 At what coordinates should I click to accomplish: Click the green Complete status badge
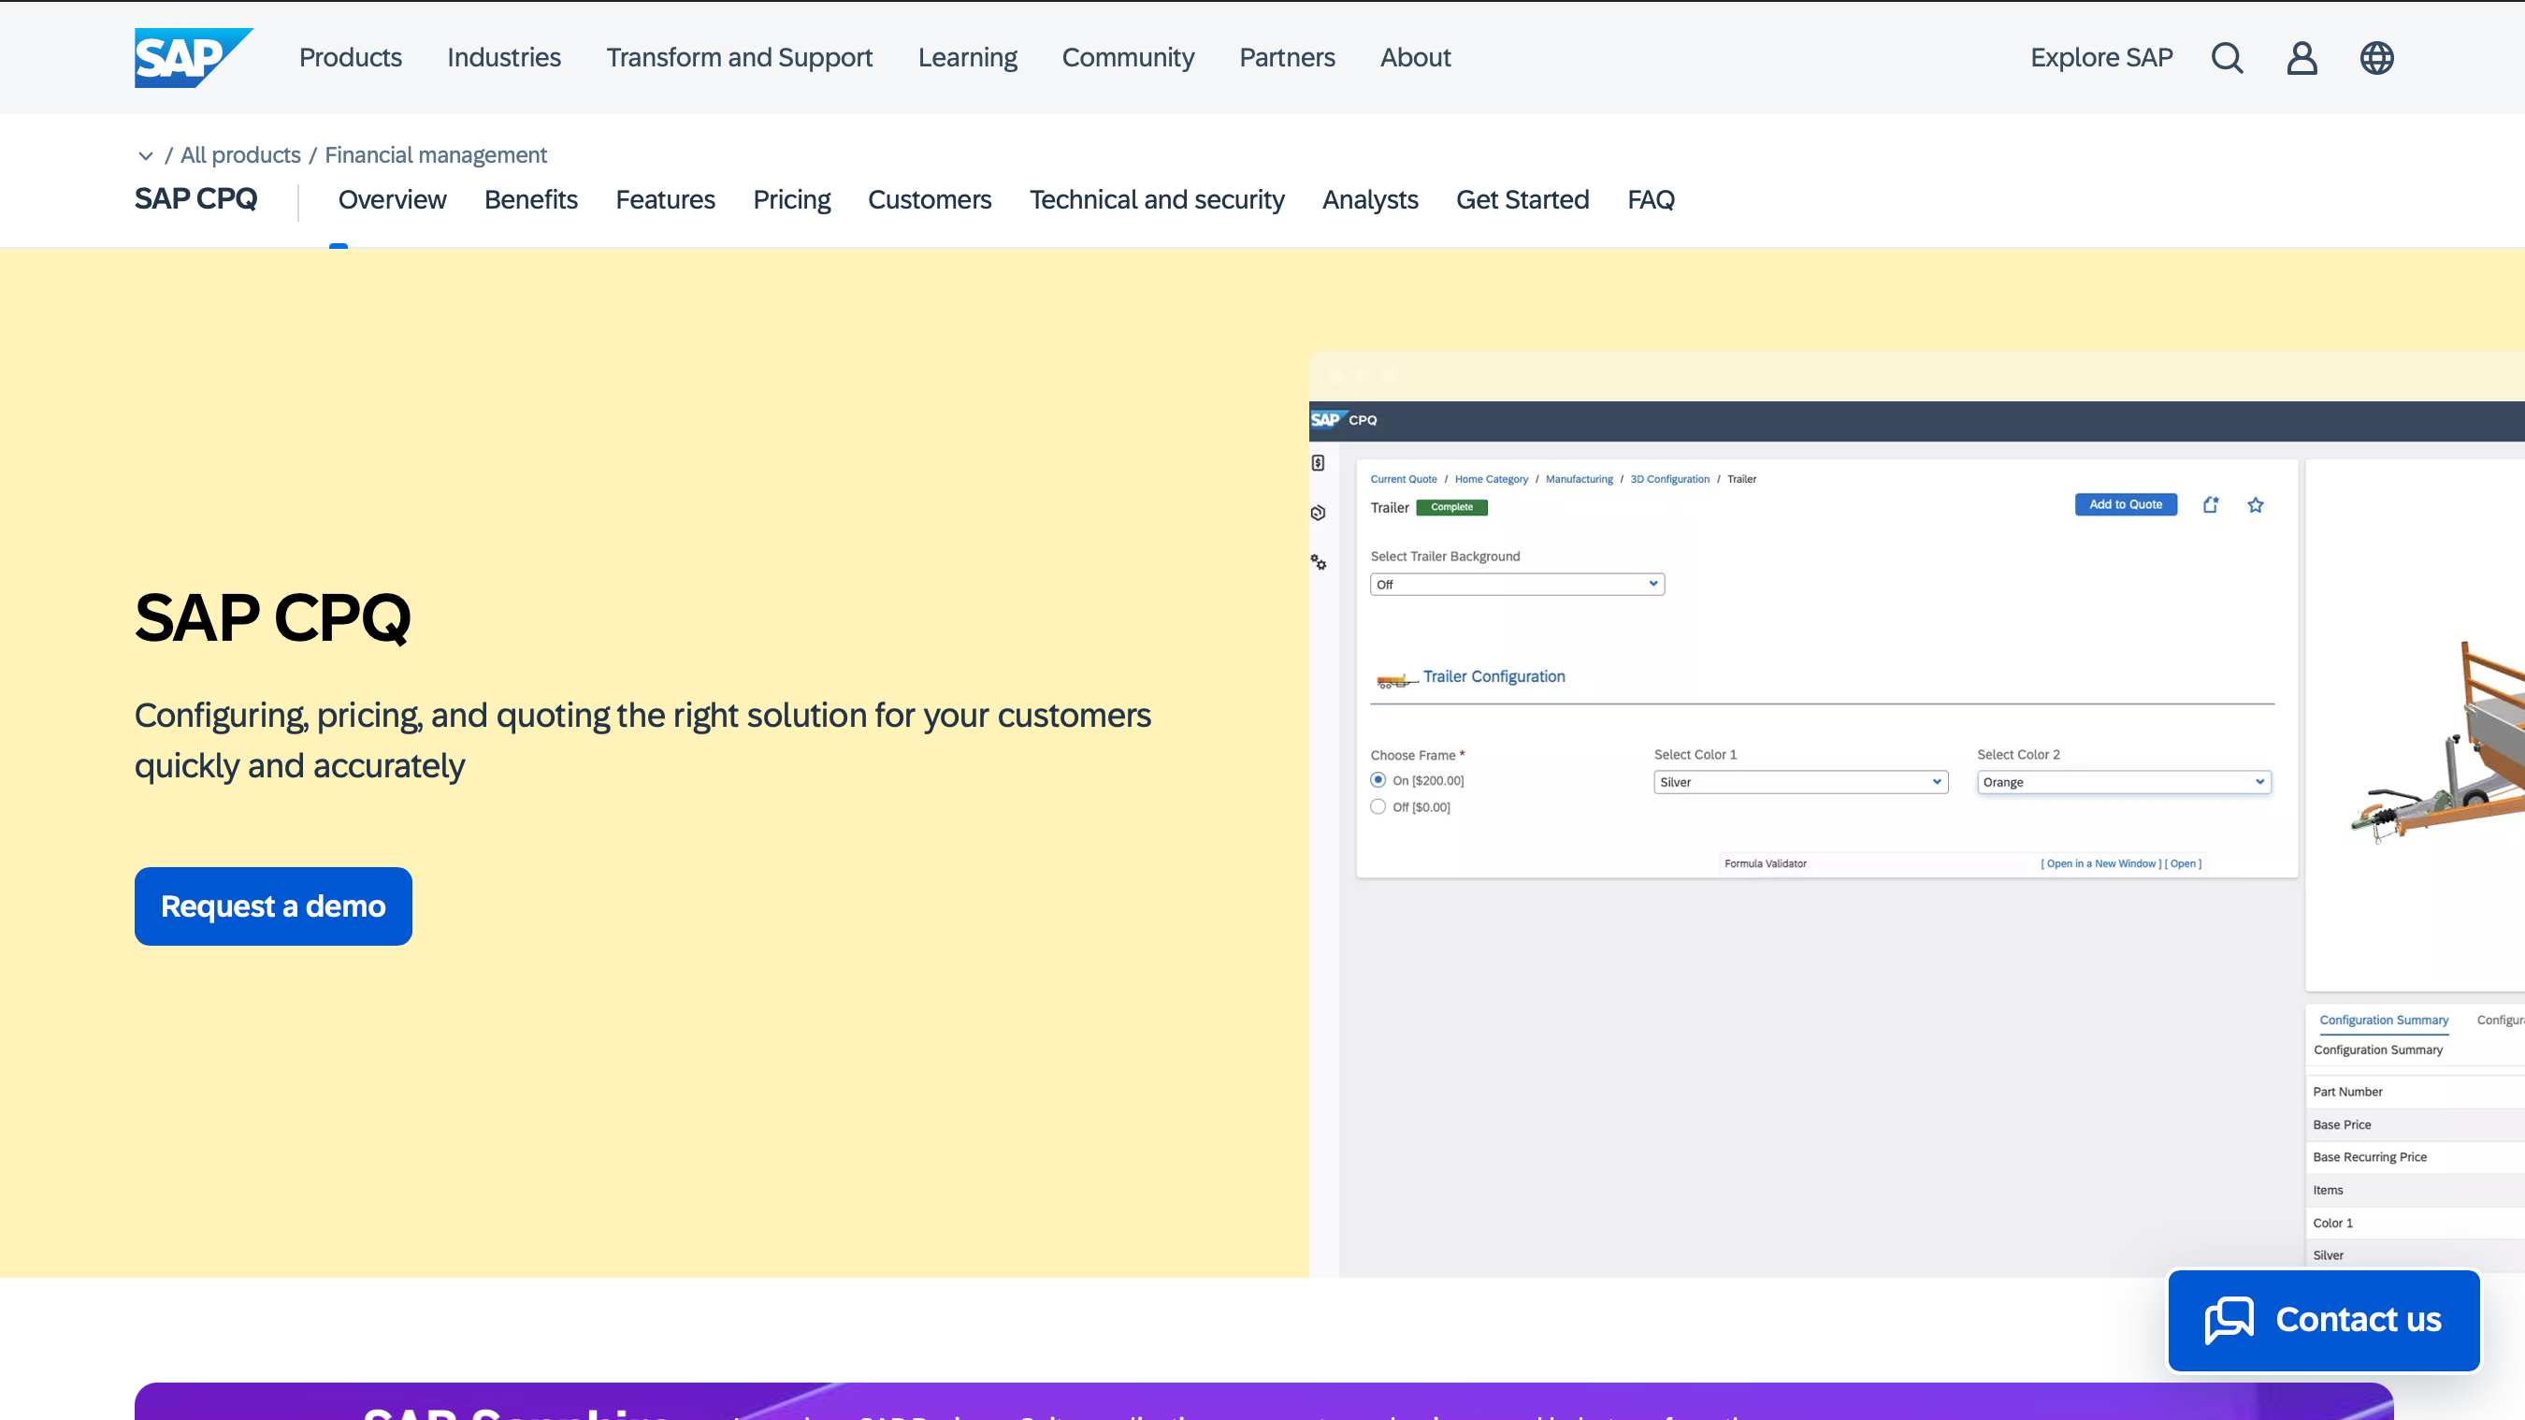(1451, 507)
